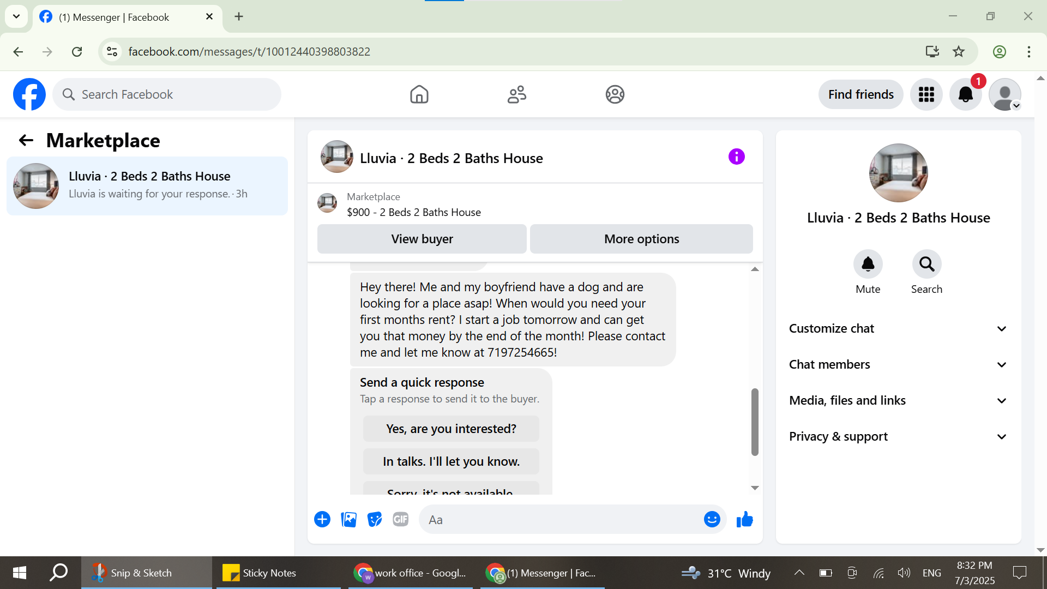Expand Media, files and links section
Screen dimensions: 1047x589
(898, 400)
